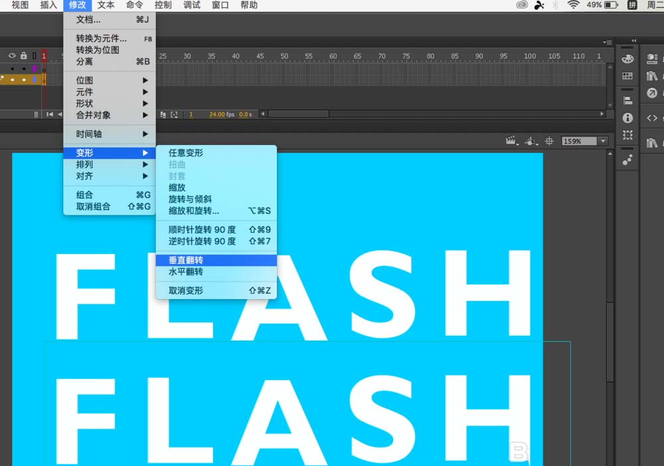Toggle lock dot of the unselected layer

coord(24,68)
